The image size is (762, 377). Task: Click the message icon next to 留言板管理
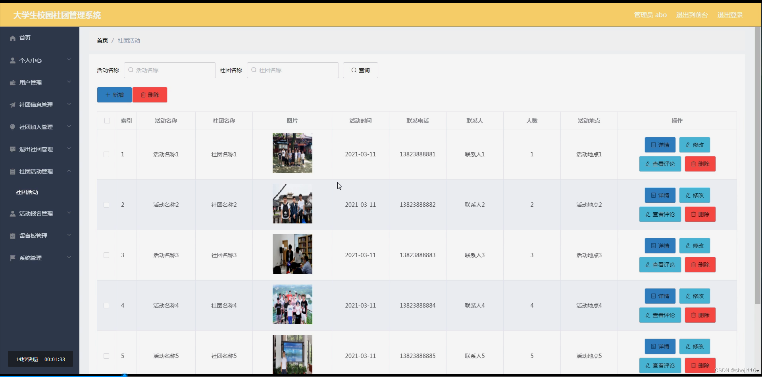click(x=12, y=235)
